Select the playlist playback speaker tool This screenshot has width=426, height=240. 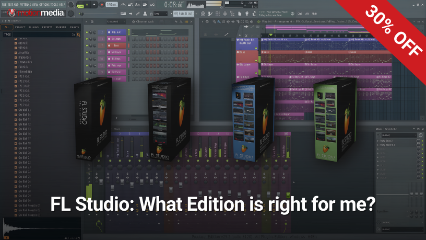pos(252,21)
